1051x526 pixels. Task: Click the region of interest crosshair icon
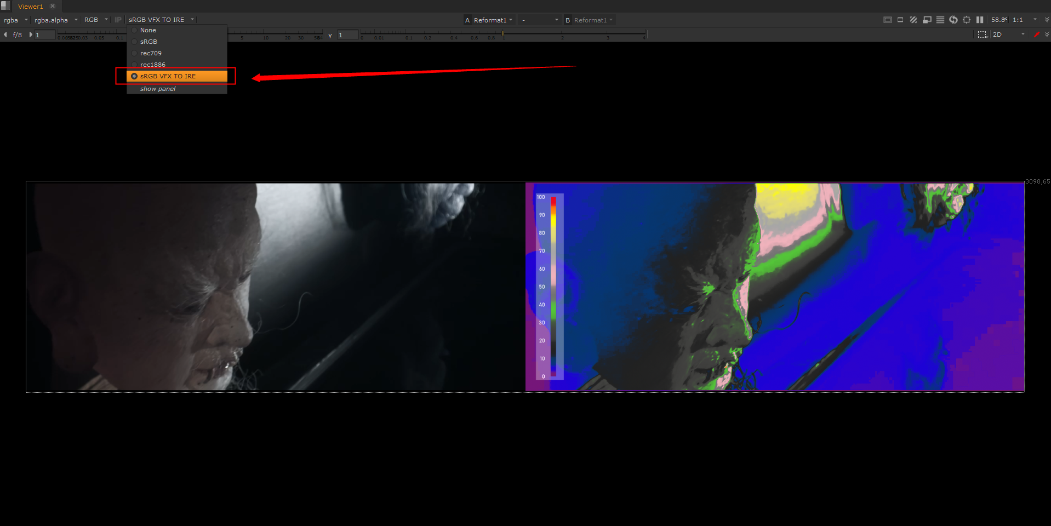tap(967, 20)
